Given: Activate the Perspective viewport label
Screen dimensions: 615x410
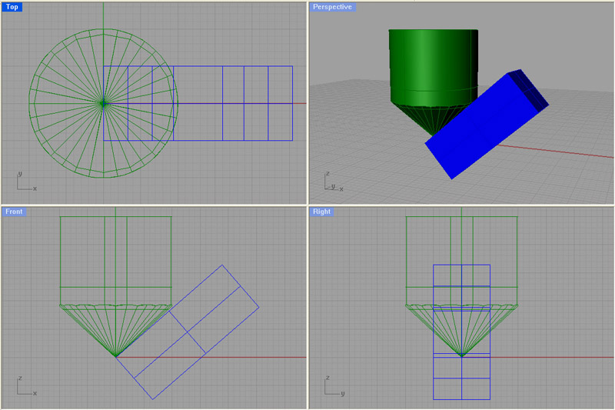Looking at the screenshot, I should click(332, 7).
